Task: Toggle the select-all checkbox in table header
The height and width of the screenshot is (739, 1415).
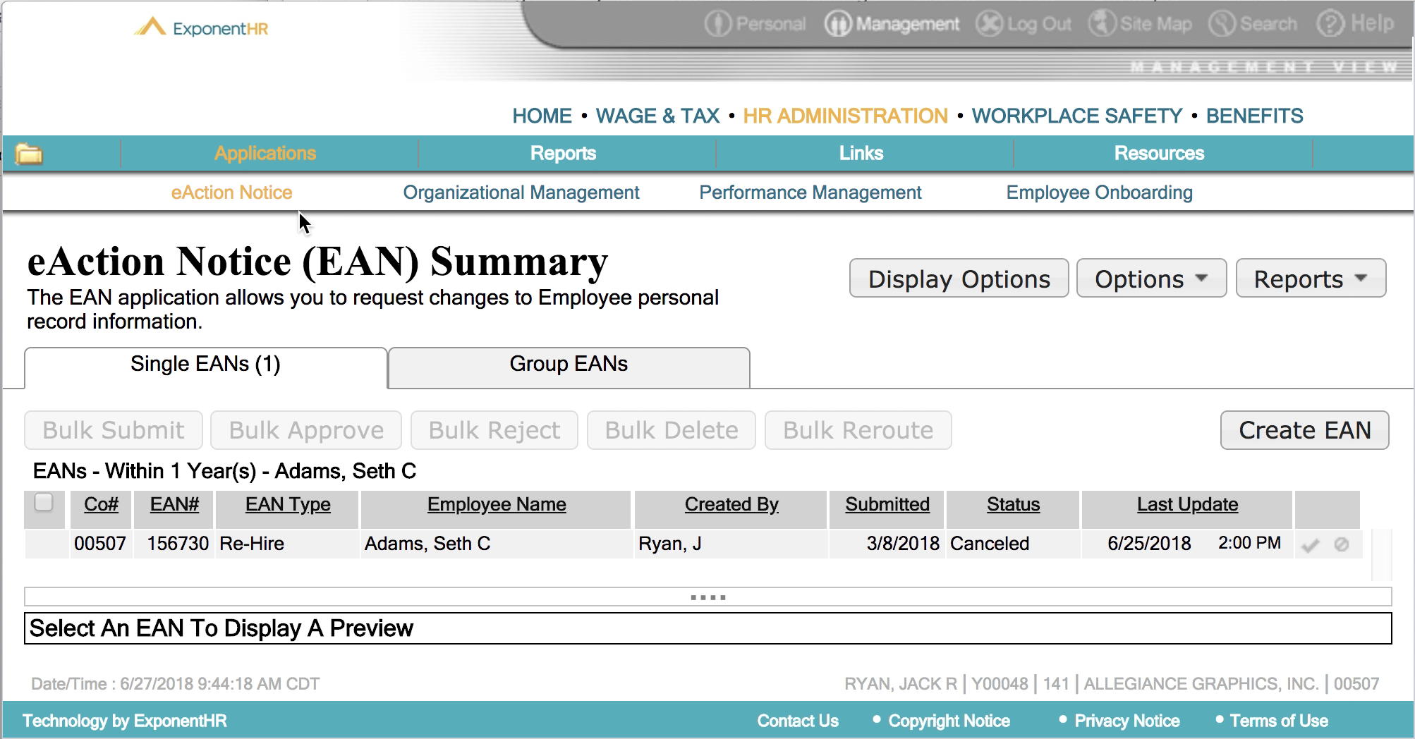Action: [44, 503]
